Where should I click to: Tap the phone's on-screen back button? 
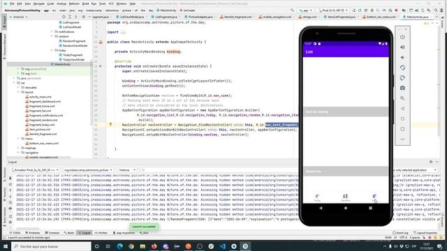[x=321, y=208]
